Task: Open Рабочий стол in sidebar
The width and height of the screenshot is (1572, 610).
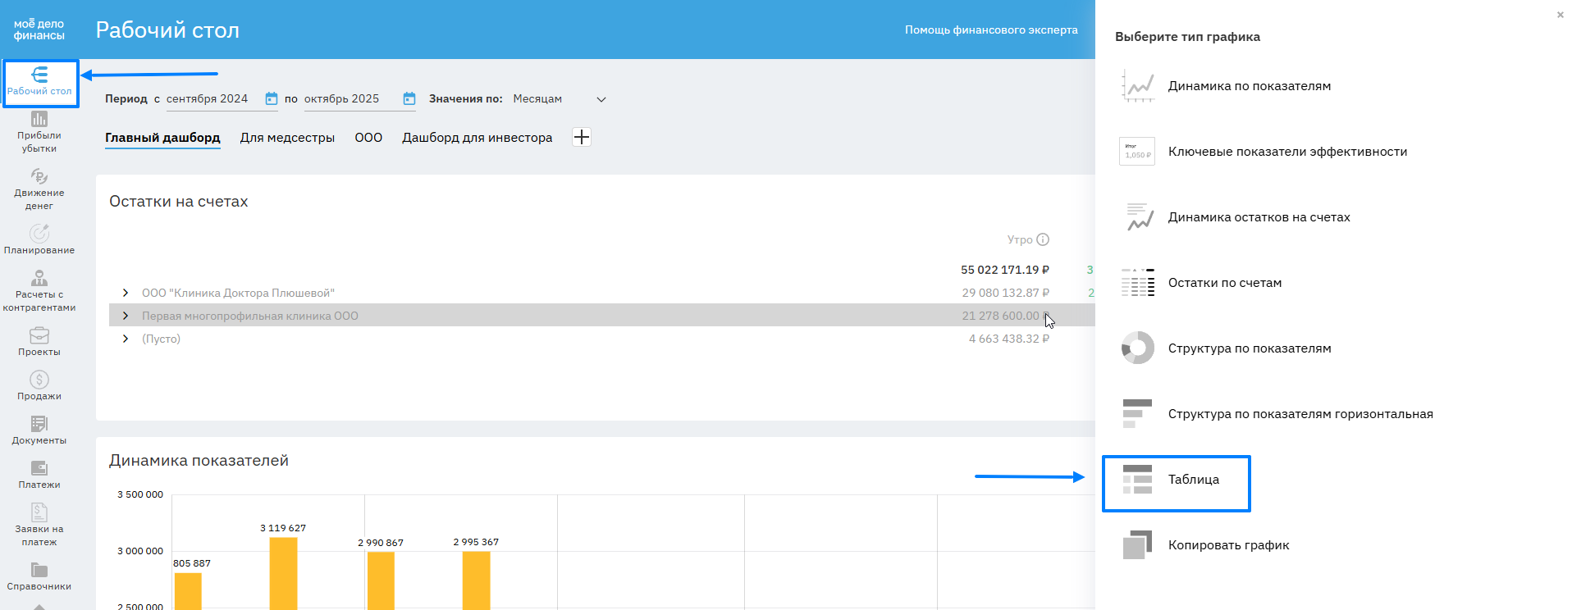Action: pyautogui.click(x=39, y=83)
